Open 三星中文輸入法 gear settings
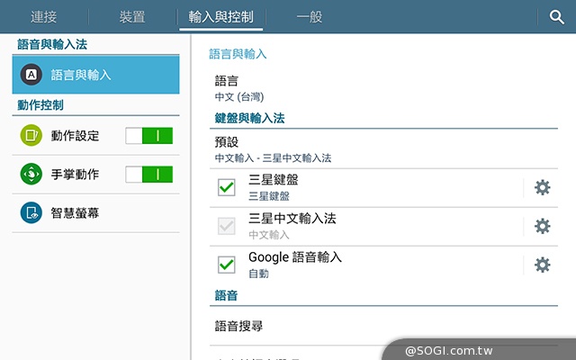Image resolution: width=576 pixels, height=360 pixels. [542, 226]
